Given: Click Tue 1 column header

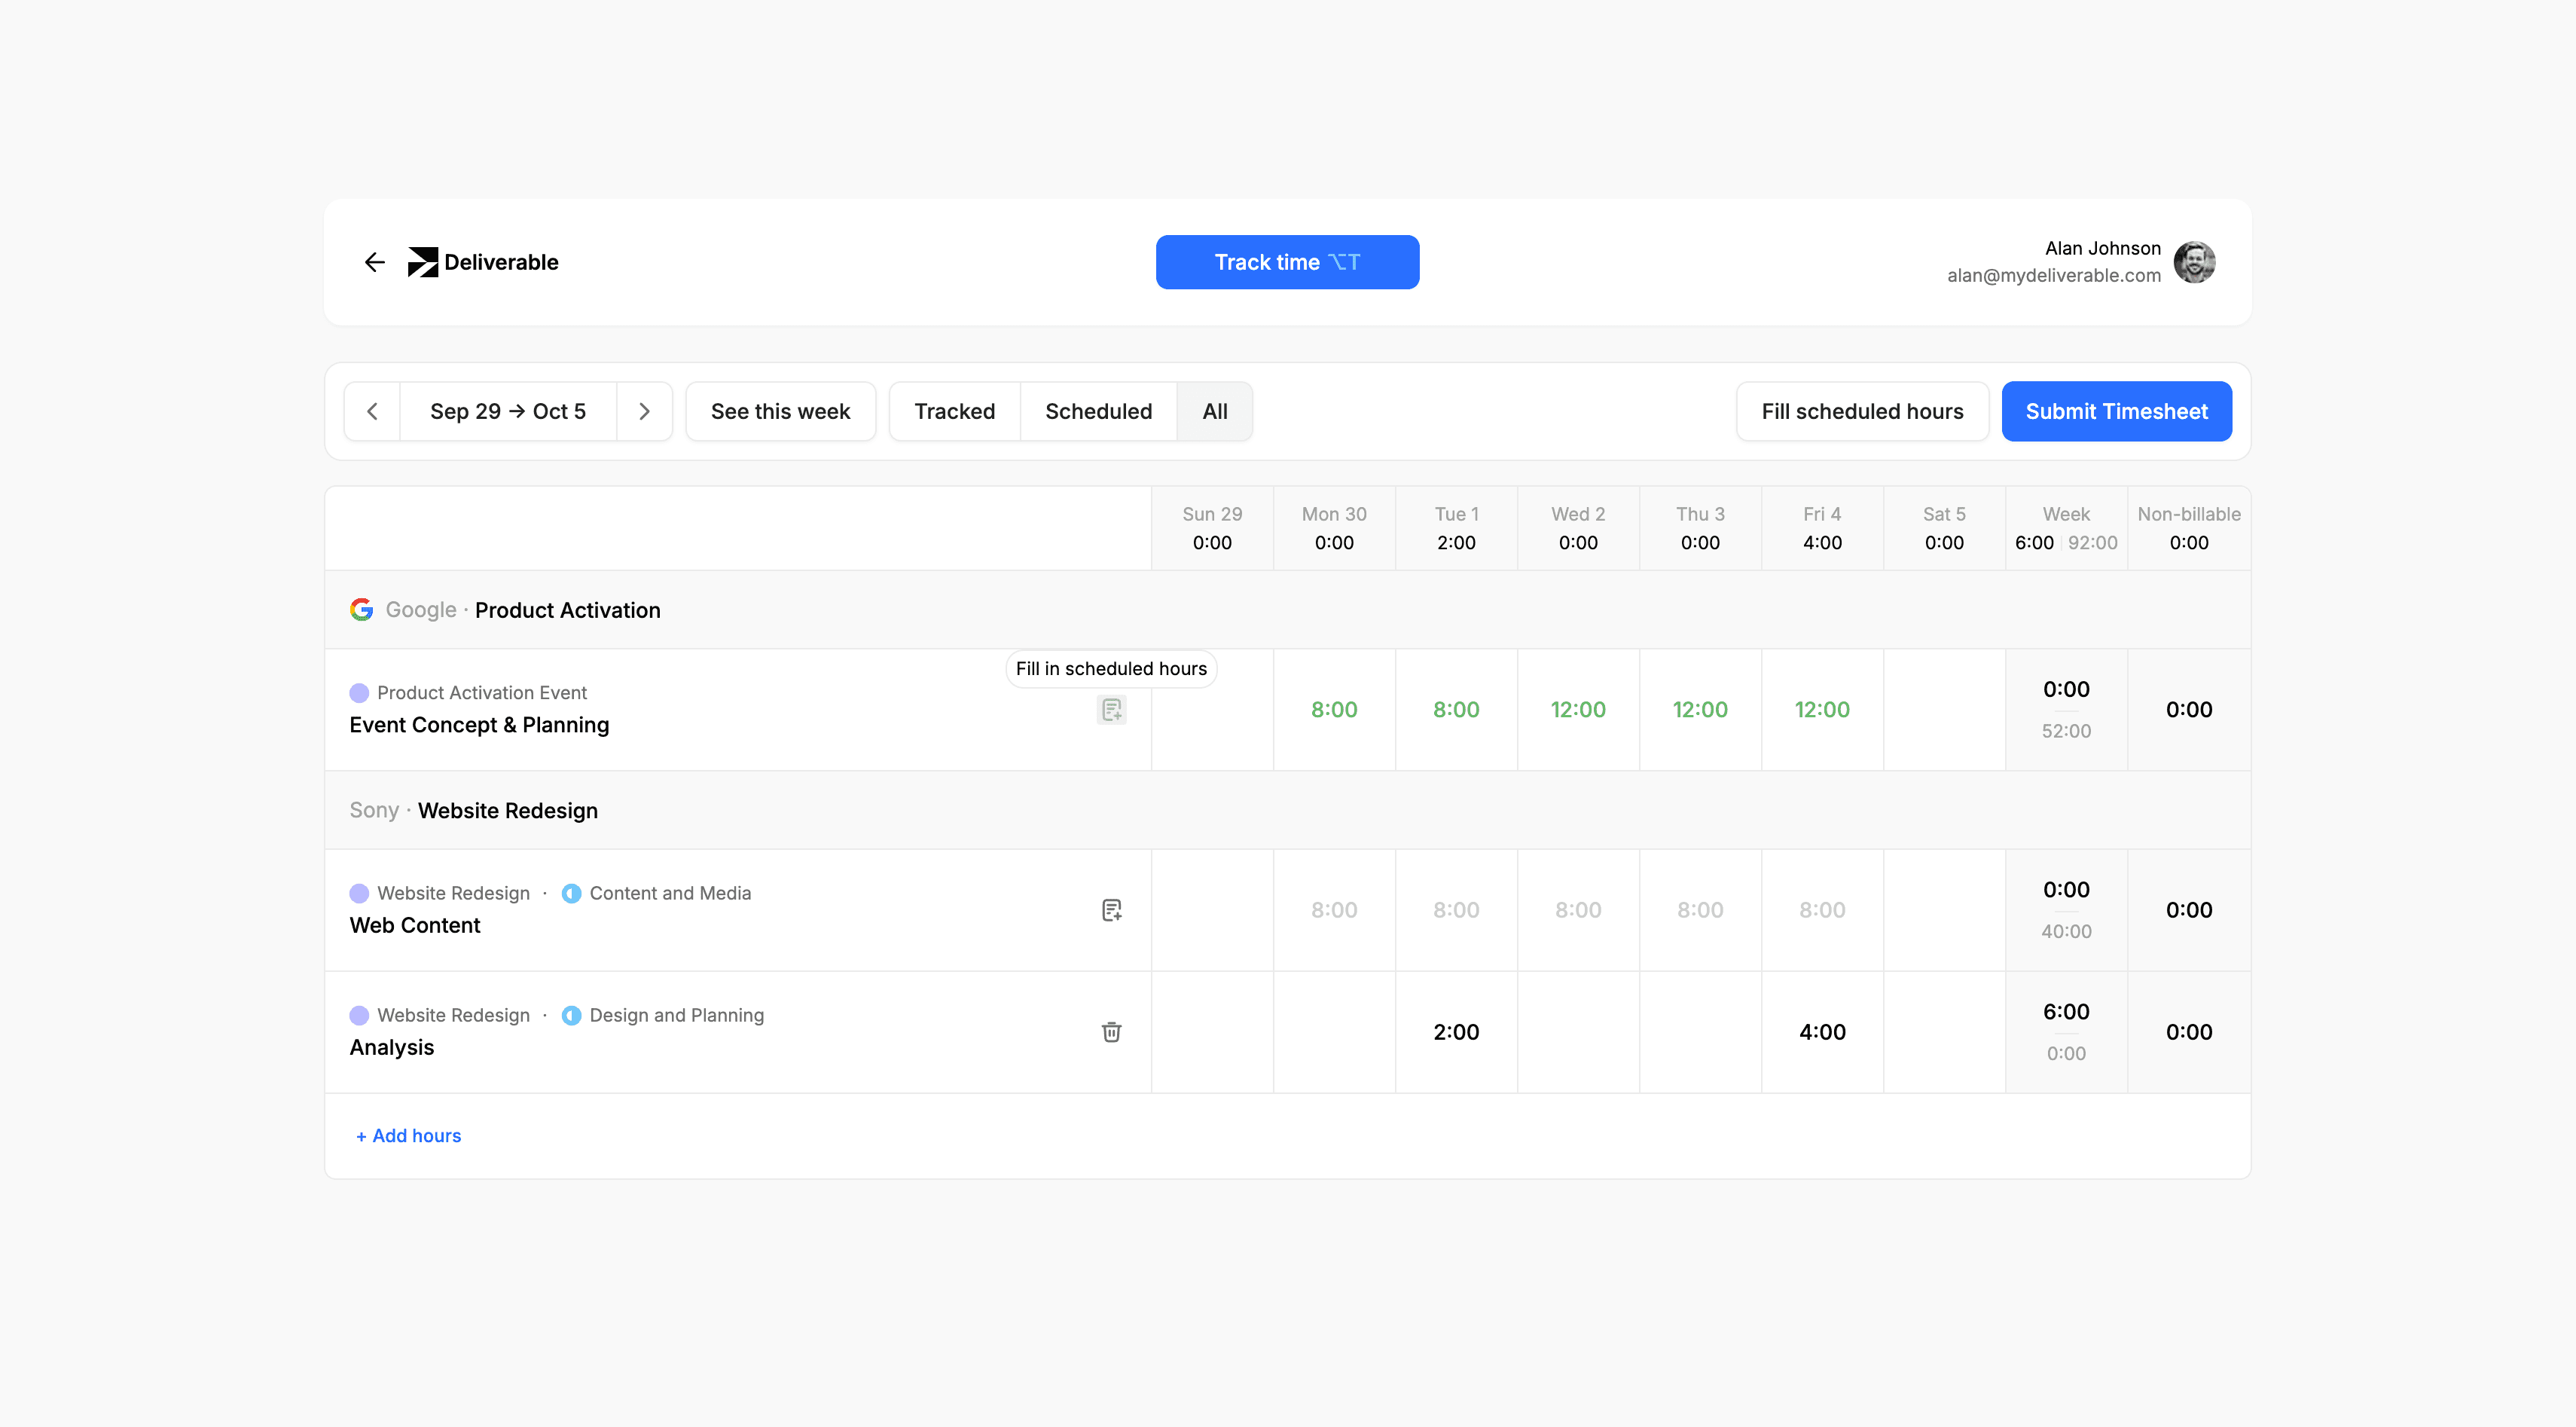Looking at the screenshot, I should coord(1456,528).
